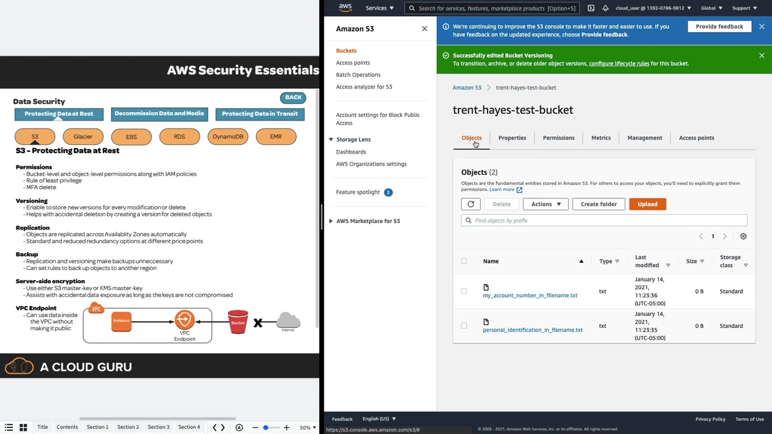The height and width of the screenshot is (434, 772).
Task: Check personal_identification_in_filename.txt row checkbox
Action: coord(464,325)
